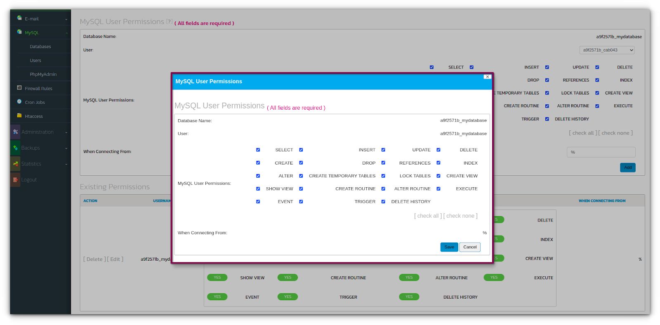This screenshot has height=325, width=660.
Task: Toggle SHOW VIEW checkbox in the dialog
Action: pyautogui.click(x=258, y=188)
